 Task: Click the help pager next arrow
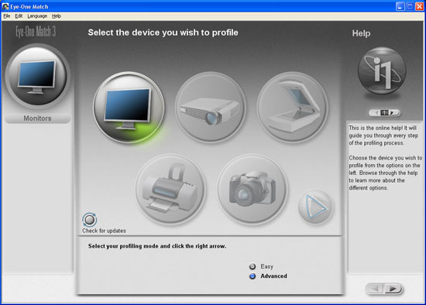393,112
